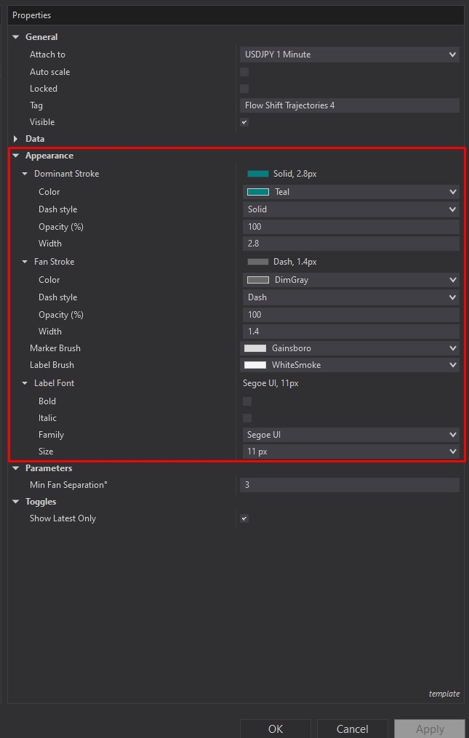
Task: Open Dominant Stroke Dash style dropdown
Action: 350,209
